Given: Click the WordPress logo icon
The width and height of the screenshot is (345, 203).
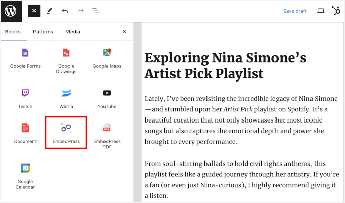Looking at the screenshot, I should click(x=11, y=11).
